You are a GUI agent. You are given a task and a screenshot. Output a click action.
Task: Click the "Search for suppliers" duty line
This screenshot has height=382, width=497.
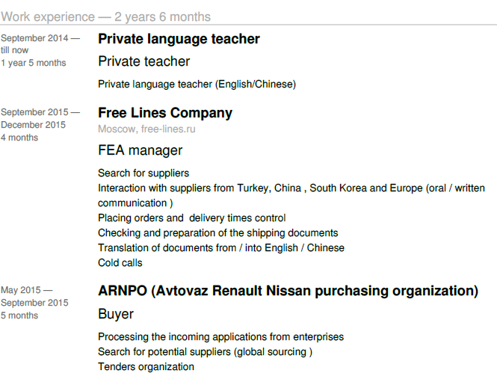coord(143,173)
